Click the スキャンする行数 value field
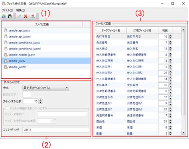The height and width of the screenshot is (149, 189). 30,101
